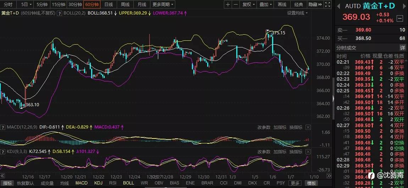408x188 pixels.
Task: Jump timeline left with double-left arrow
Action: click(2, 176)
